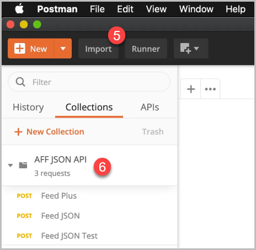
Task: Open the new window icon dropdown
Action: pyautogui.click(x=191, y=49)
